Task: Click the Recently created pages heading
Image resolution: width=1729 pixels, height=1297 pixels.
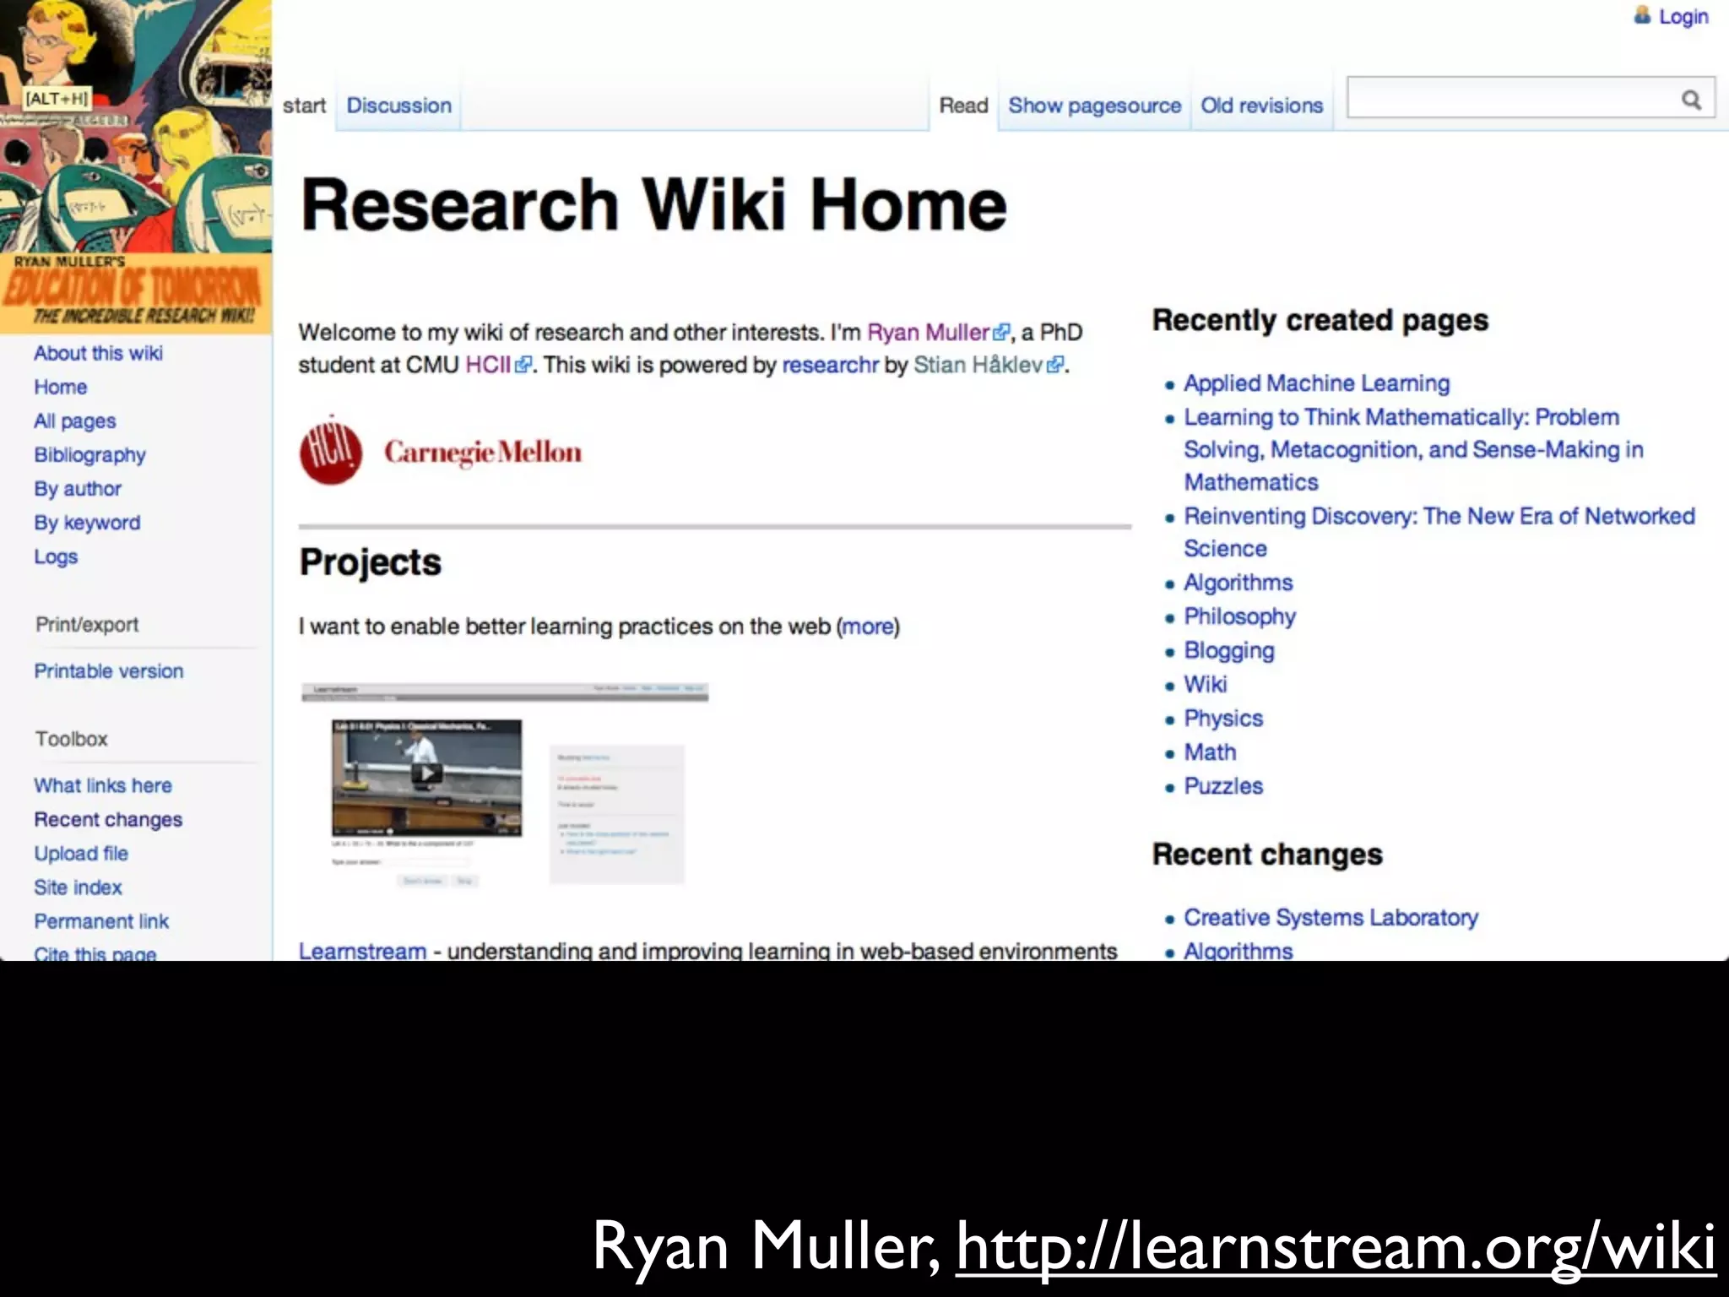Action: pyautogui.click(x=1320, y=321)
